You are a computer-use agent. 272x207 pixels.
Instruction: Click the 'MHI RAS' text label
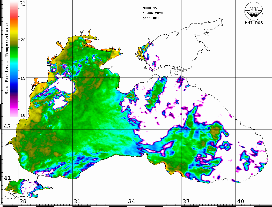point(254,23)
